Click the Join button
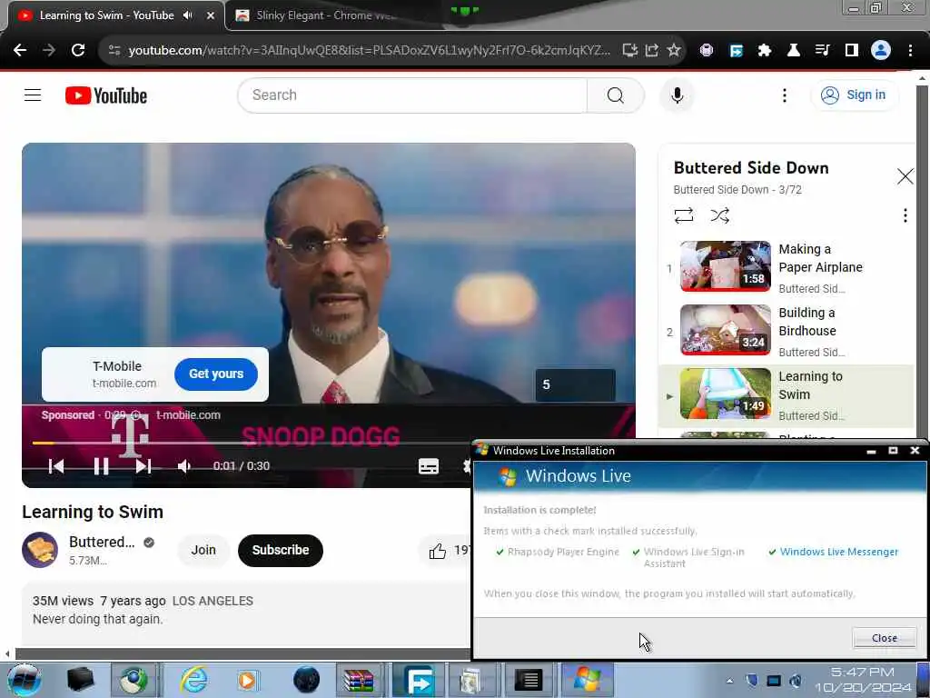 [203, 550]
